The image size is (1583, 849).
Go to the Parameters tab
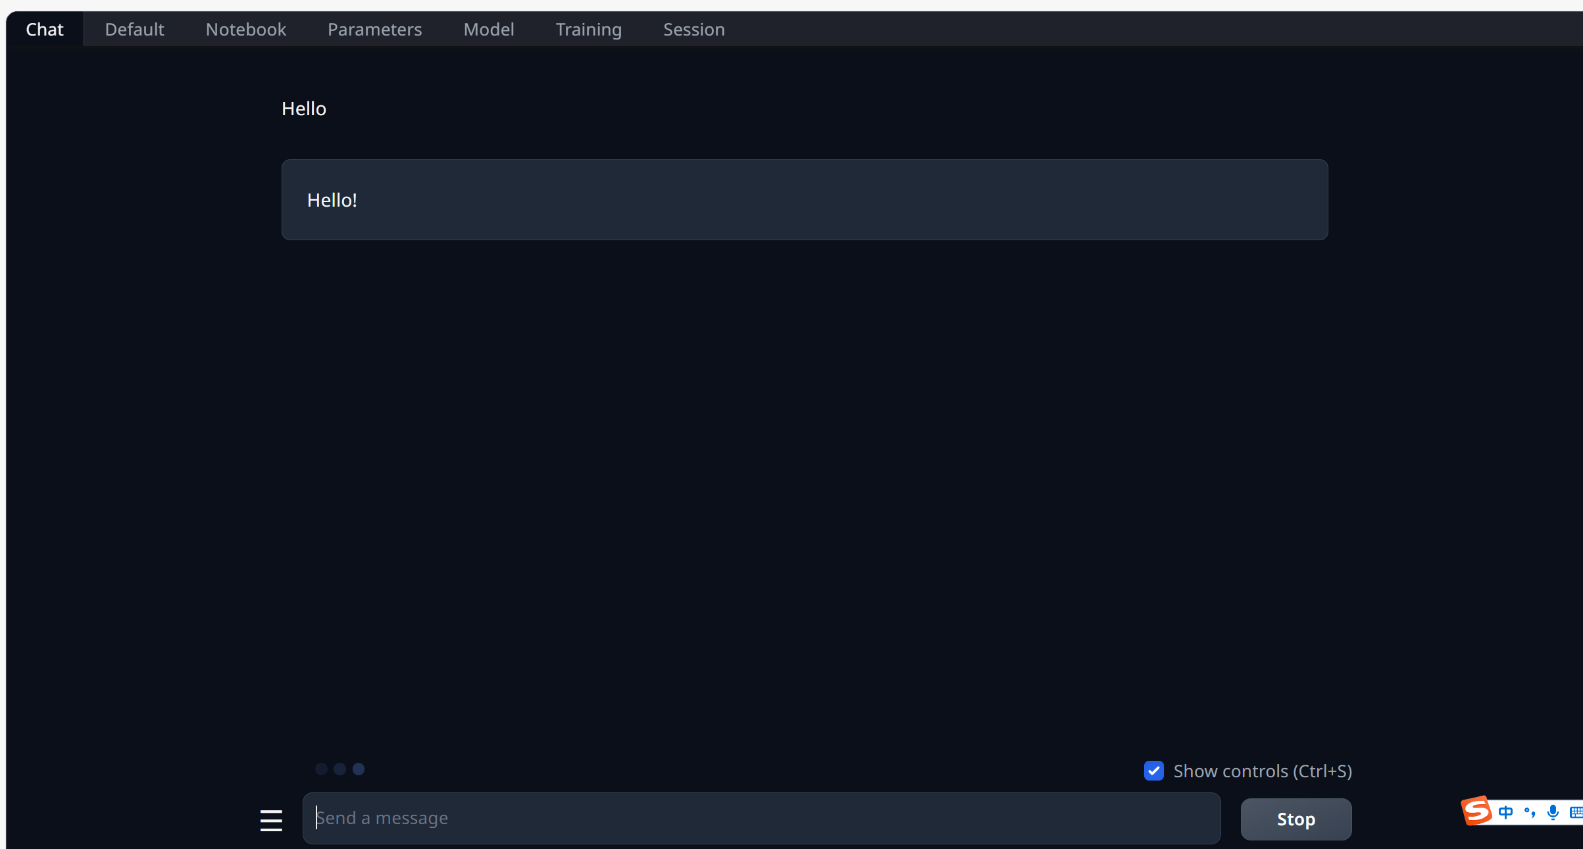click(374, 30)
